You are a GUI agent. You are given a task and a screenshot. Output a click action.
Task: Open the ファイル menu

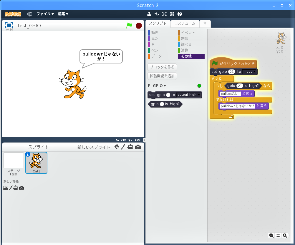click(x=45, y=14)
